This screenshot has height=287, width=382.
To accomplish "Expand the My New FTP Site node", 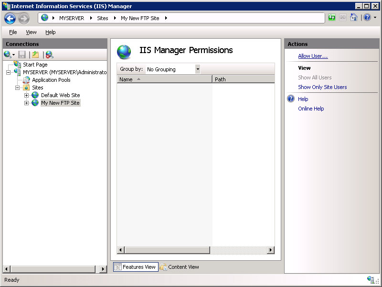I will 27,103.
